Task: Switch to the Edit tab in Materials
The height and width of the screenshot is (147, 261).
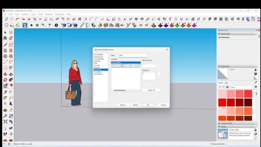Action: pyautogui.click(x=226, y=83)
